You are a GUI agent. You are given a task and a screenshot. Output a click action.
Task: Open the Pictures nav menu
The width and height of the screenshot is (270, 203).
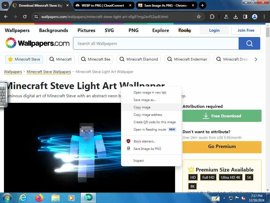click(86, 30)
